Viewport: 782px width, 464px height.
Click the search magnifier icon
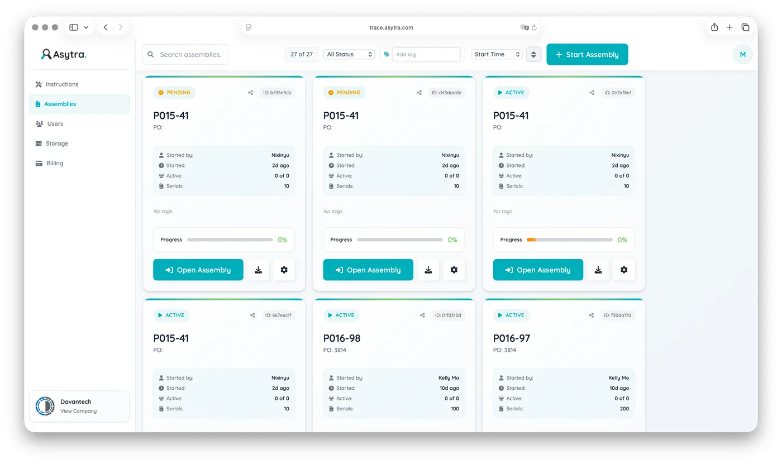(x=151, y=54)
